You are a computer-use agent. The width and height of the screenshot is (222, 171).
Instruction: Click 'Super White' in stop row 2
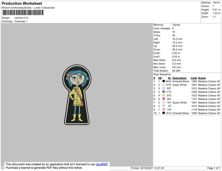tap(179, 85)
